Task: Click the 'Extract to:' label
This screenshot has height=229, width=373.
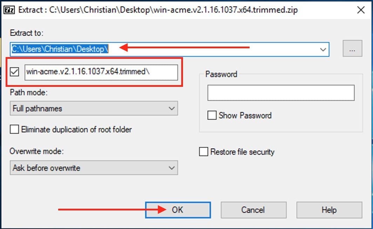Action: [x=26, y=33]
